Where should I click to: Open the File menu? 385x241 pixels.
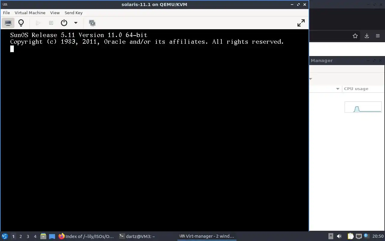(x=6, y=13)
